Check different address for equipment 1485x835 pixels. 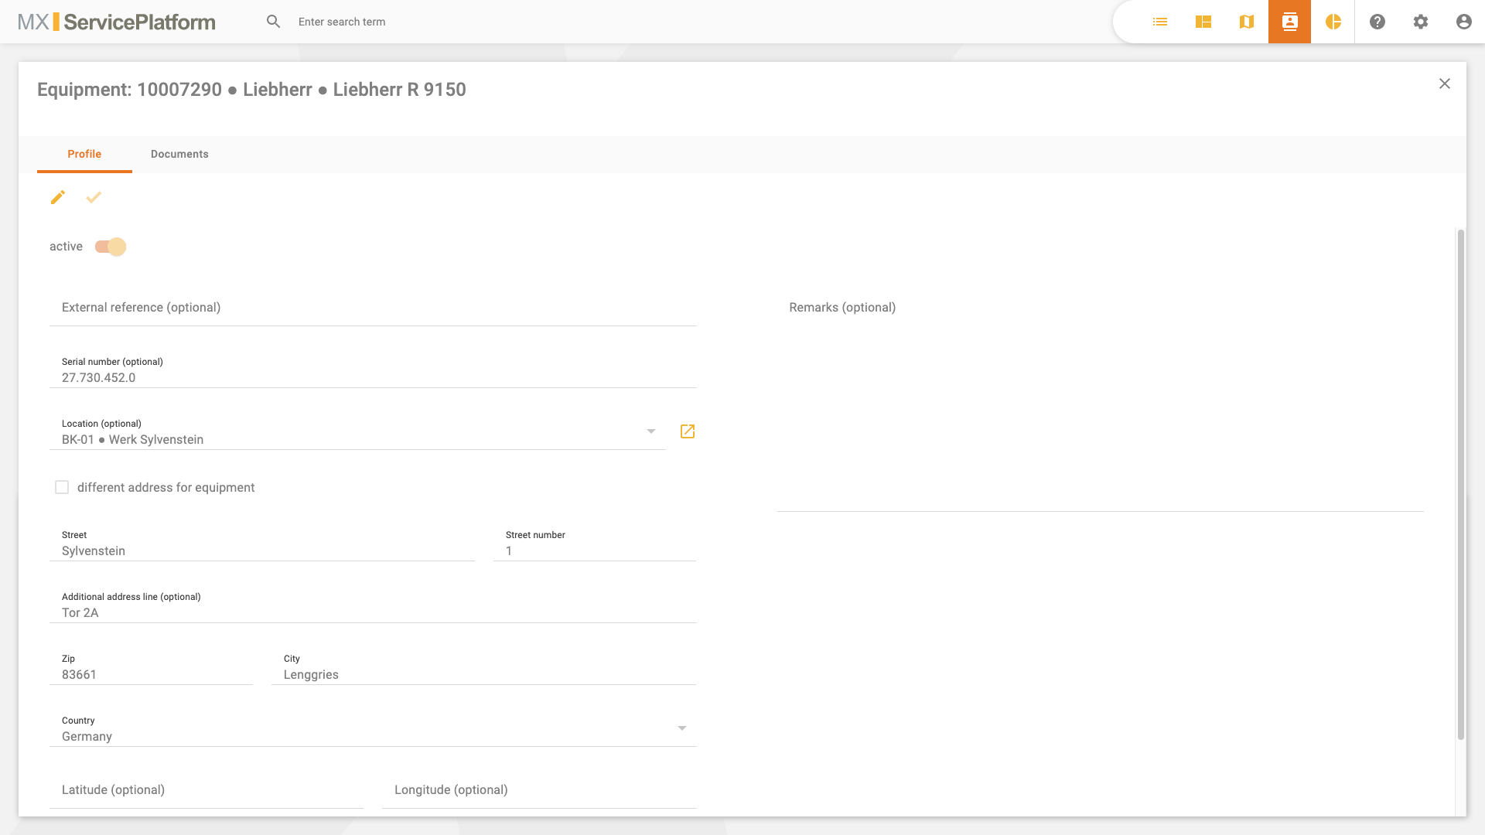pos(62,487)
